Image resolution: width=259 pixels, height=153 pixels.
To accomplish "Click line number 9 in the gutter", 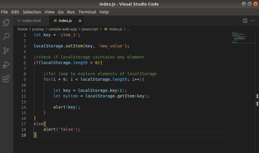I will click(25, 80).
